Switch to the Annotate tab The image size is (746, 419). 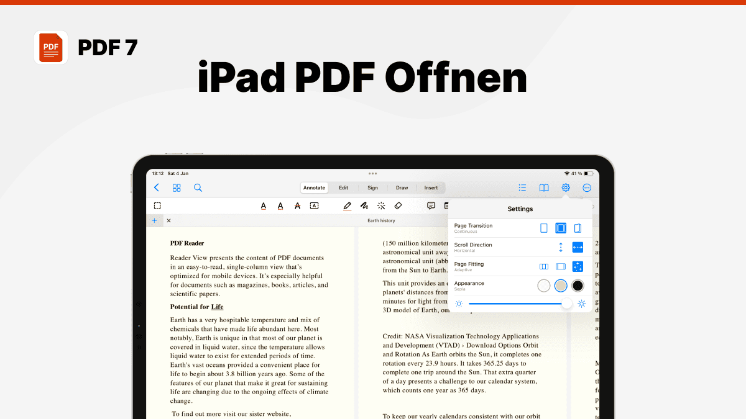click(314, 187)
